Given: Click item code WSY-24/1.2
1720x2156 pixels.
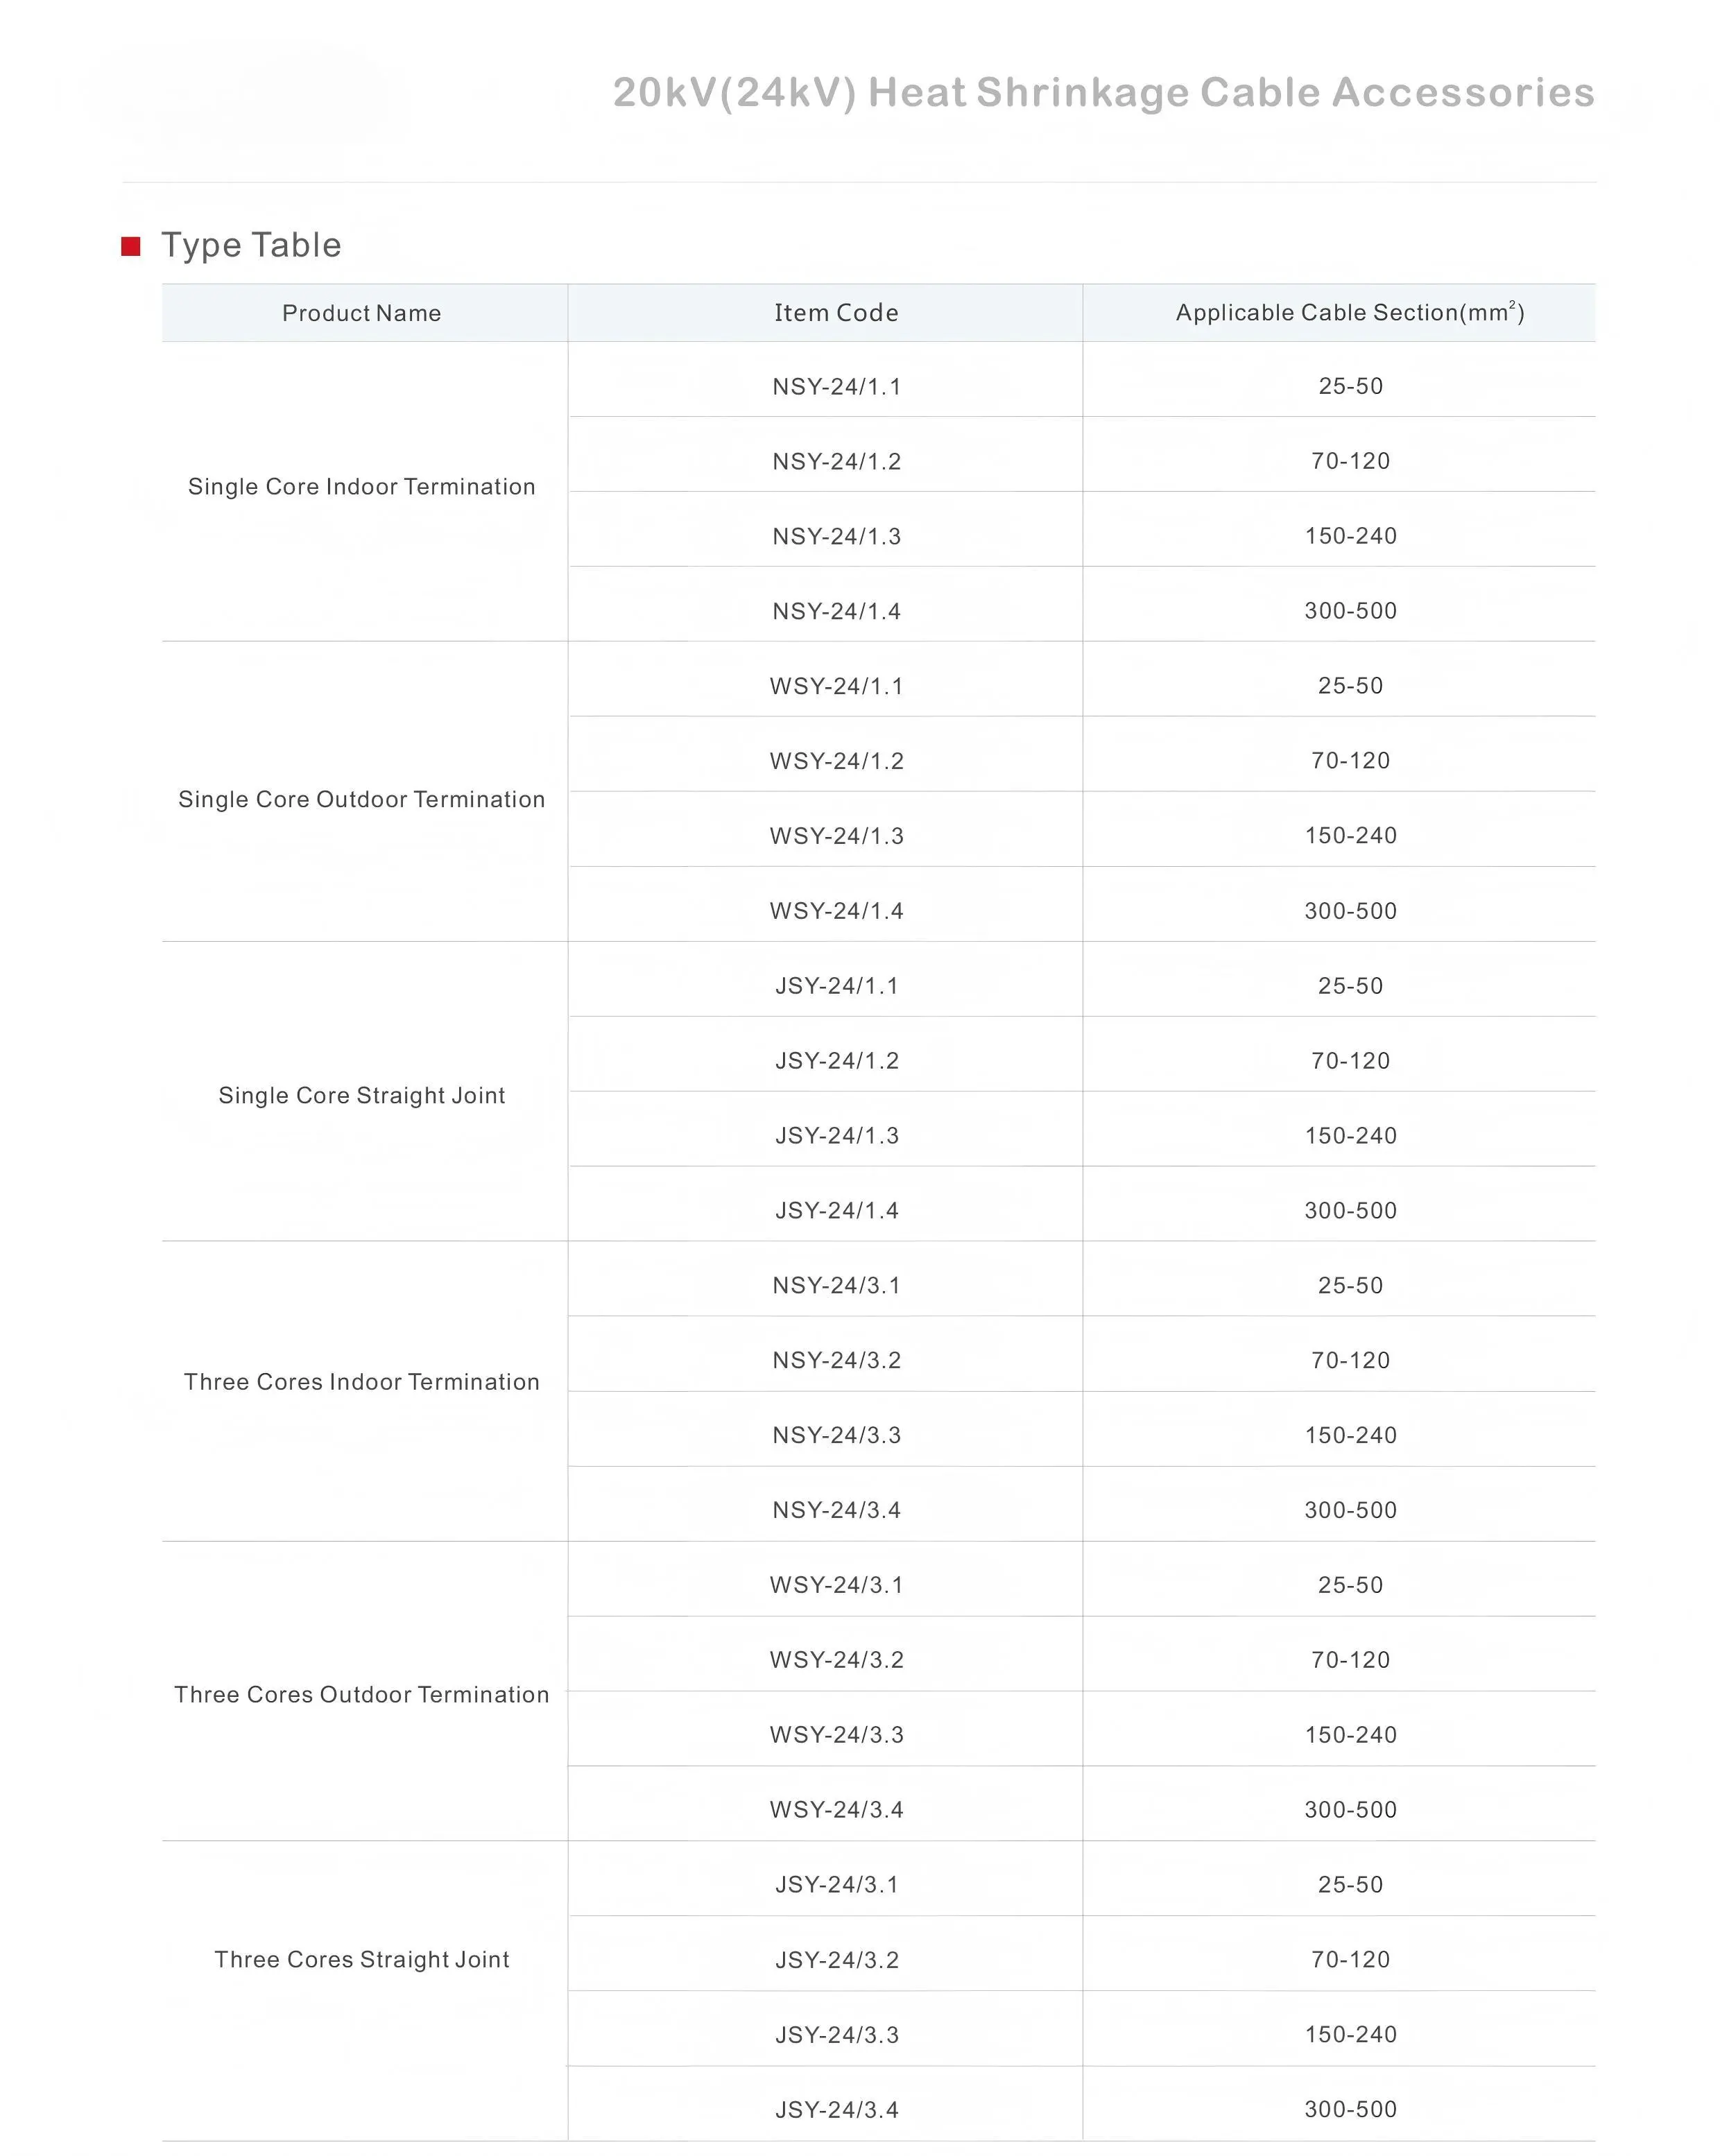Looking at the screenshot, I should point(836,762).
